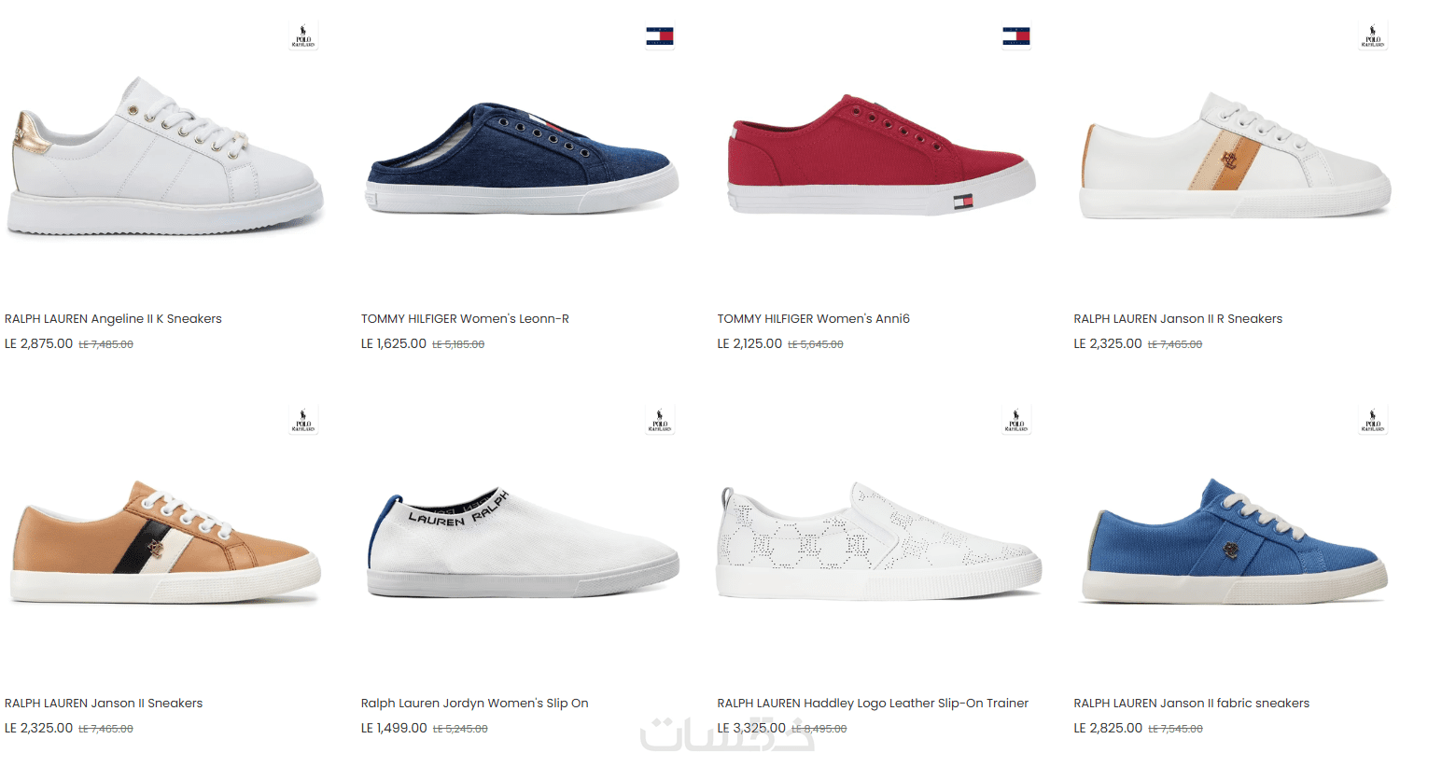Open TOMMY HILFIGER Women's Anni6 product link
Image resolution: width=1456 pixels, height=767 pixels.
point(813,319)
